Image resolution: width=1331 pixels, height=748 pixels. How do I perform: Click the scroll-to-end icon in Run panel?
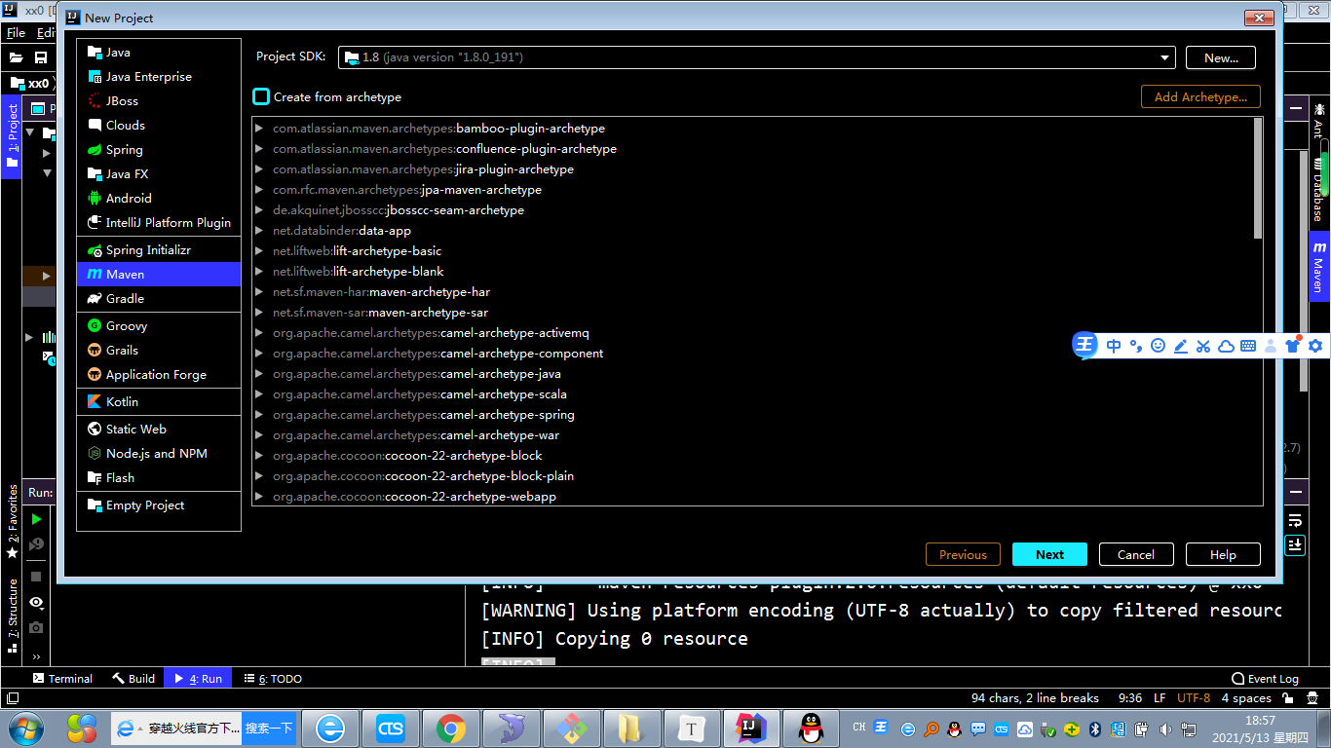point(1295,544)
